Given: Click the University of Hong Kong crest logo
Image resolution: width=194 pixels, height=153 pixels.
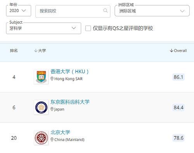Looking at the screenshot, I should pos(41,77).
